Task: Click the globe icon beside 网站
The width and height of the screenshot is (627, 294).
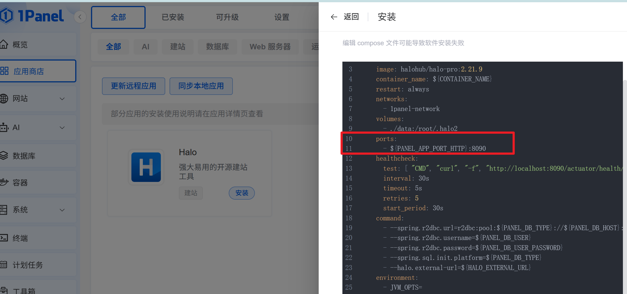Action: coord(4,98)
